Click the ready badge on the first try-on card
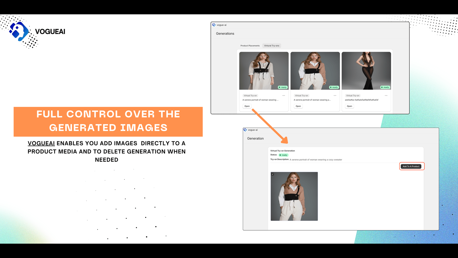Image resolution: width=458 pixels, height=258 pixels. (x=283, y=87)
